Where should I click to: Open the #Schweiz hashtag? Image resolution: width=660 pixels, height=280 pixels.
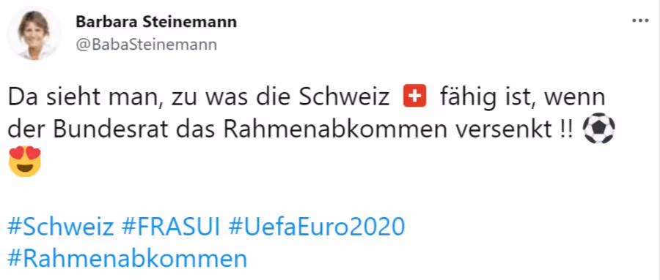tap(61, 228)
